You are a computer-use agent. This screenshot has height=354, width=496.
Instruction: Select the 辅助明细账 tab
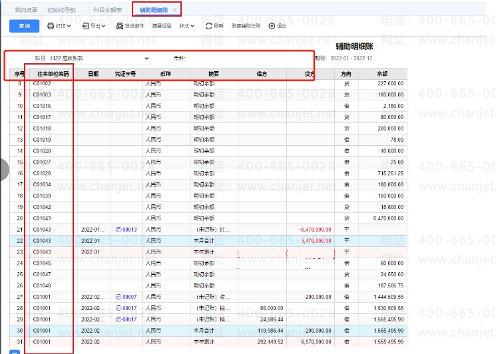coord(154,10)
